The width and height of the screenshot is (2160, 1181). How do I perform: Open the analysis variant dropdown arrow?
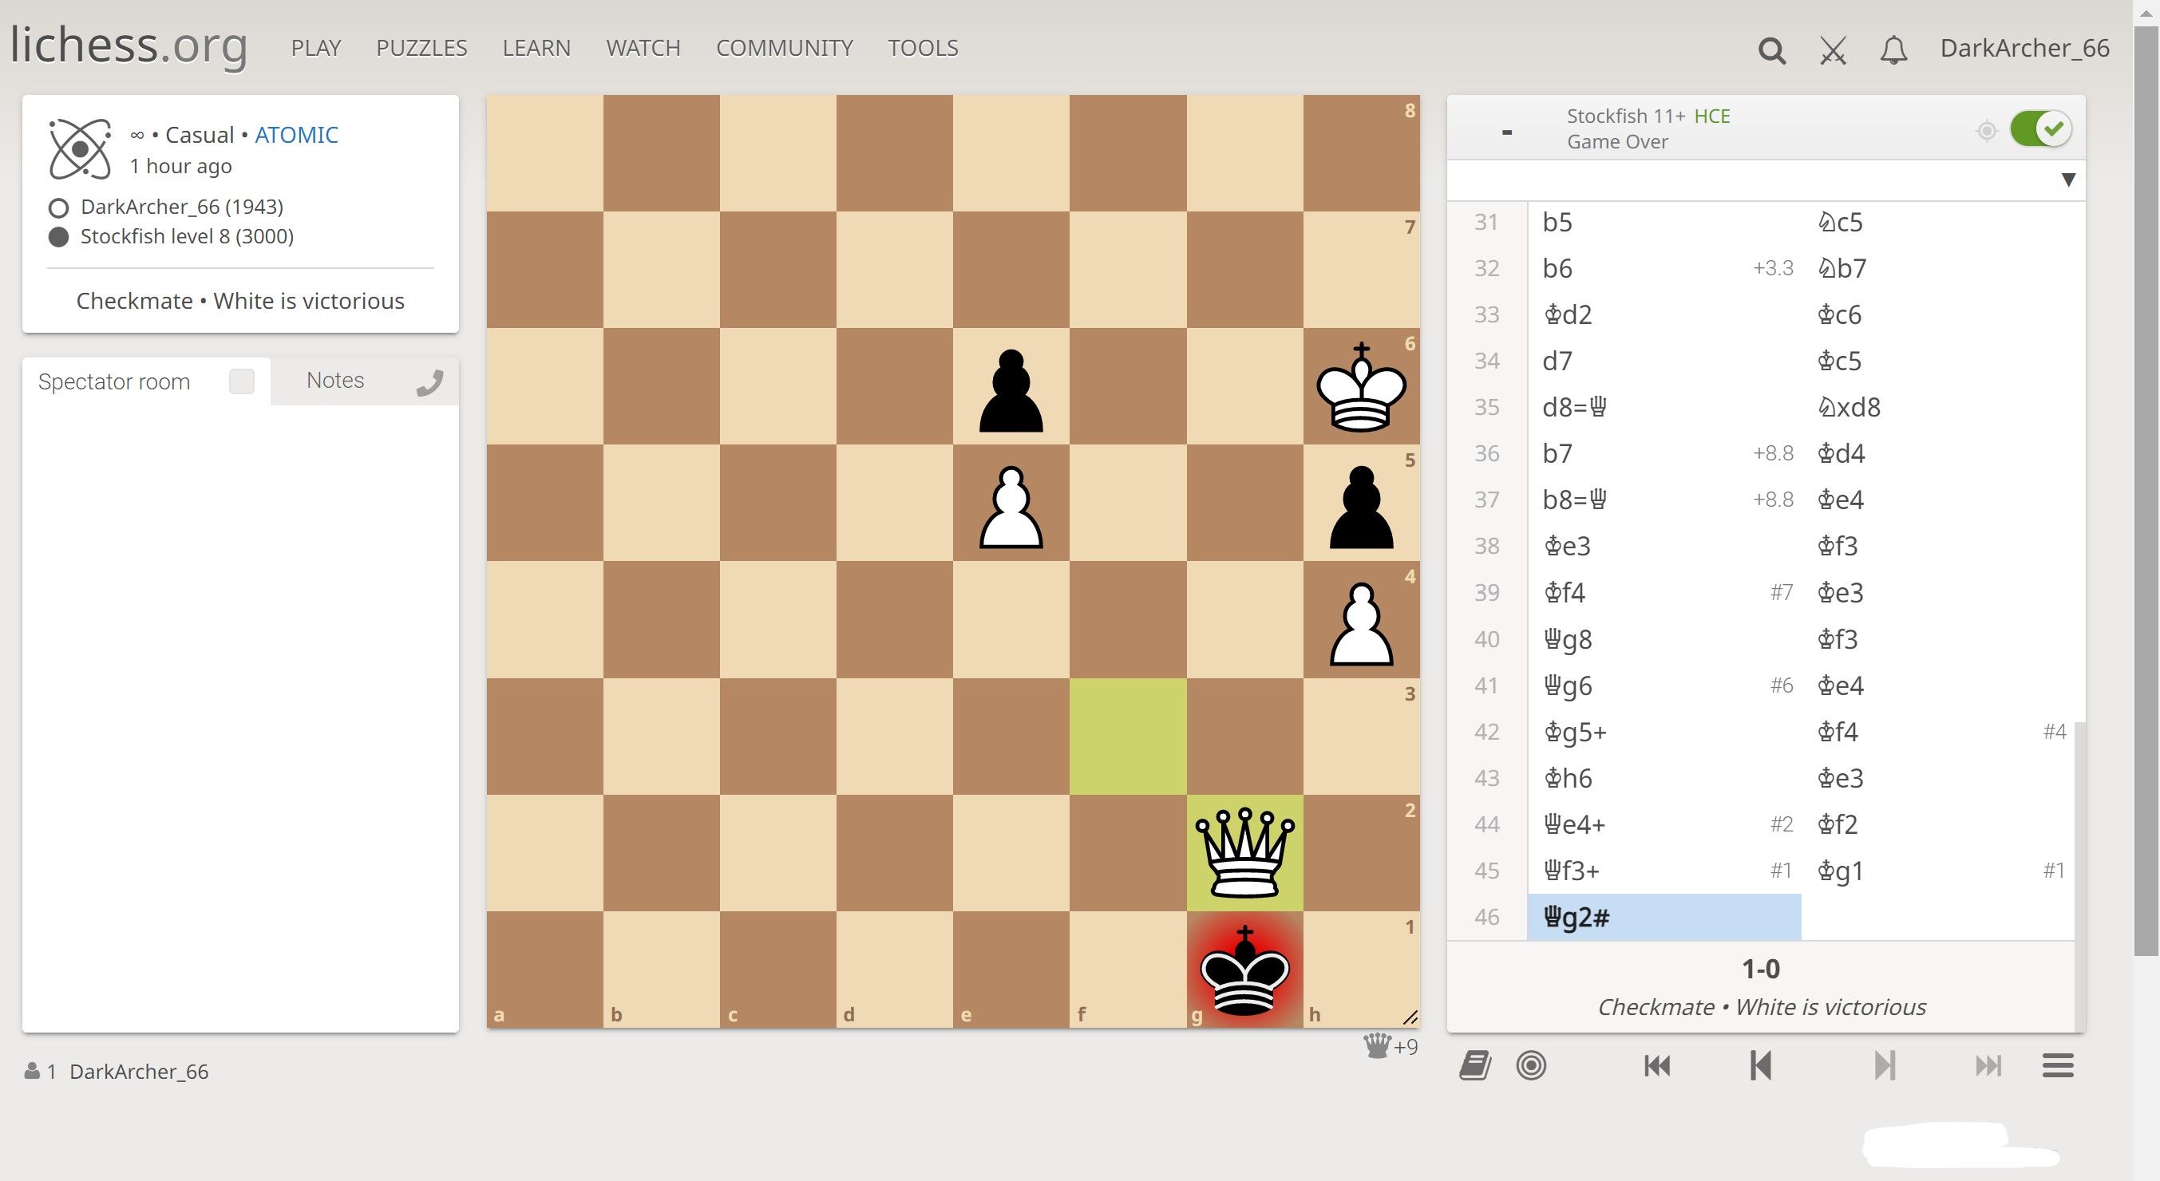(2067, 179)
